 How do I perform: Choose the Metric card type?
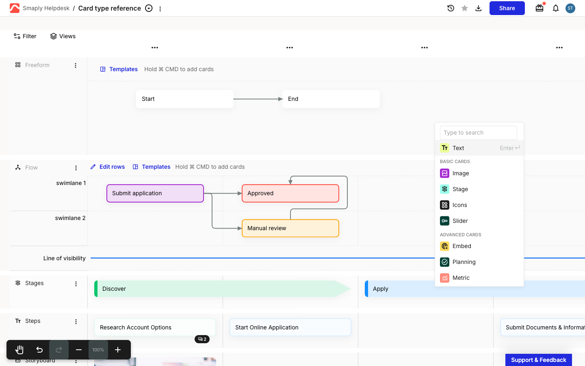pyautogui.click(x=479, y=278)
